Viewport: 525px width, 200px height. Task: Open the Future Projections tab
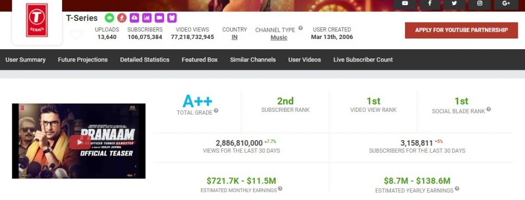point(83,59)
